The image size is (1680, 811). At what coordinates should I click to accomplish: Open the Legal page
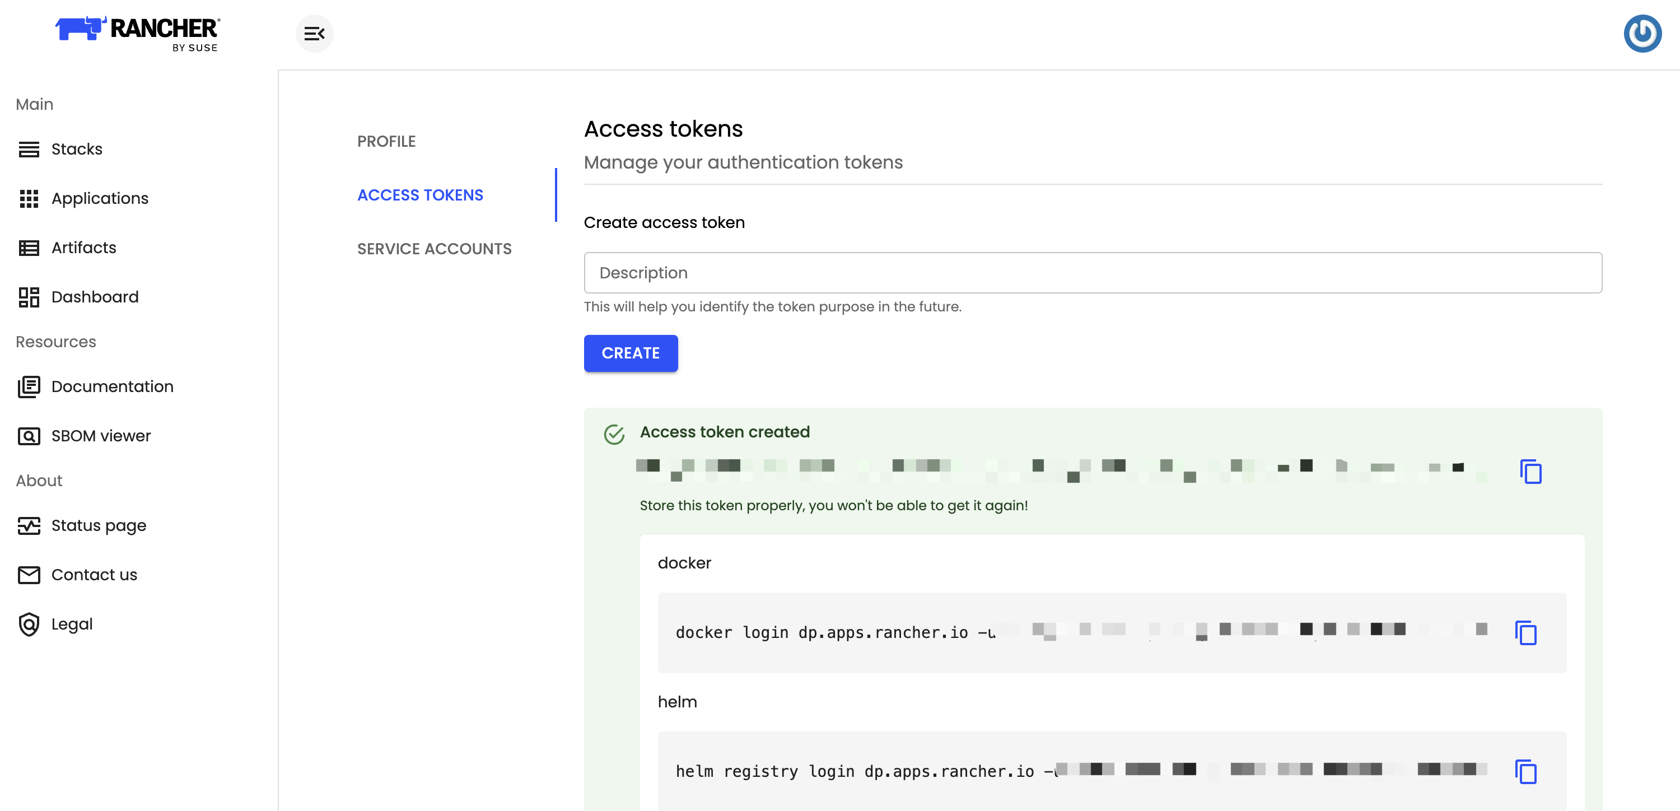pyautogui.click(x=72, y=624)
